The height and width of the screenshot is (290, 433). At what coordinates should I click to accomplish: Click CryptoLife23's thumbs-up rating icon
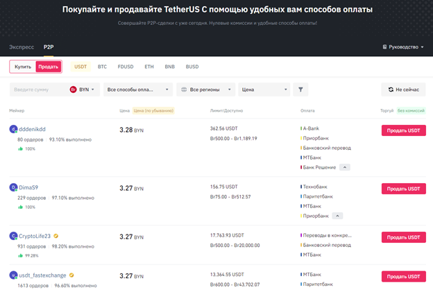[20, 256]
